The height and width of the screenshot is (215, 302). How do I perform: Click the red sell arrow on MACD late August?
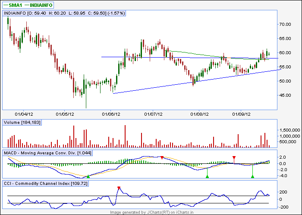(234, 158)
